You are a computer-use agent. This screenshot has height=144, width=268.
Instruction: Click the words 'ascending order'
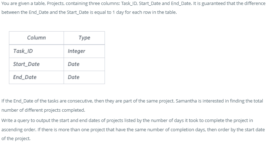[18, 129]
